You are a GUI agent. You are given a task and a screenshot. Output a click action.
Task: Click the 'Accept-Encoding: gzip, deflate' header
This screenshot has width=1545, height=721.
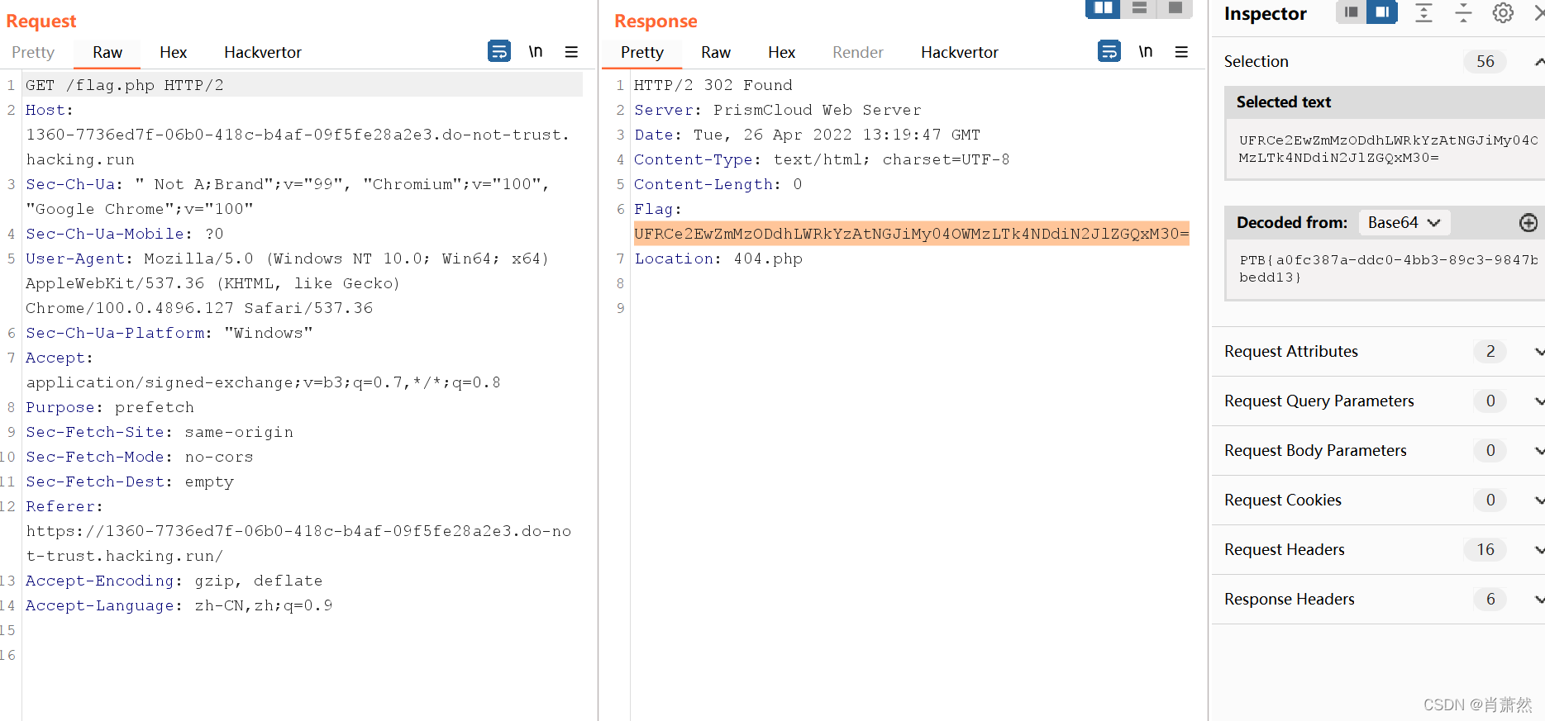[174, 581]
